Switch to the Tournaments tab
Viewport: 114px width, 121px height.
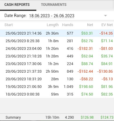[x=54, y=5]
